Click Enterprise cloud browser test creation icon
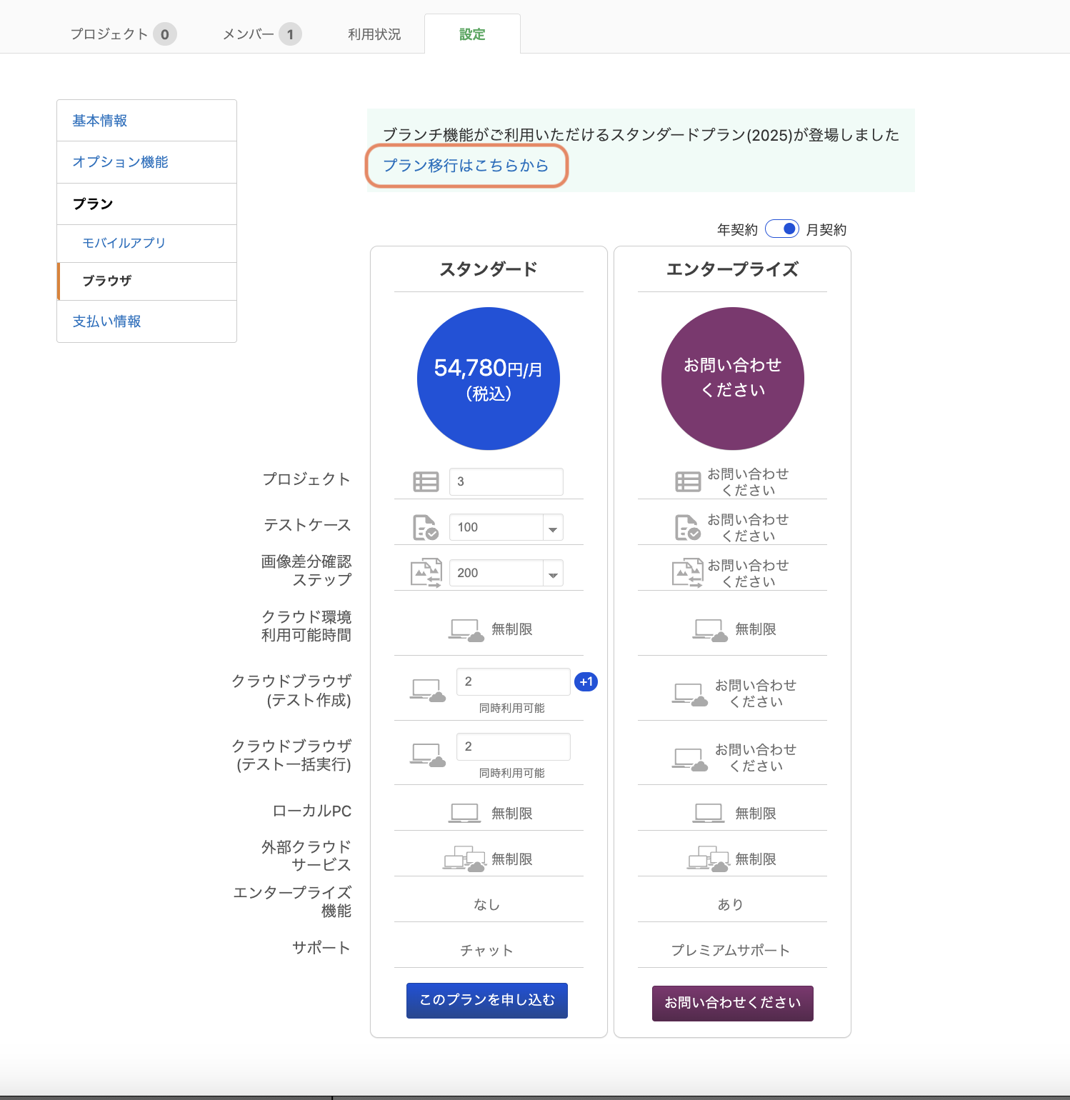 [x=690, y=694]
